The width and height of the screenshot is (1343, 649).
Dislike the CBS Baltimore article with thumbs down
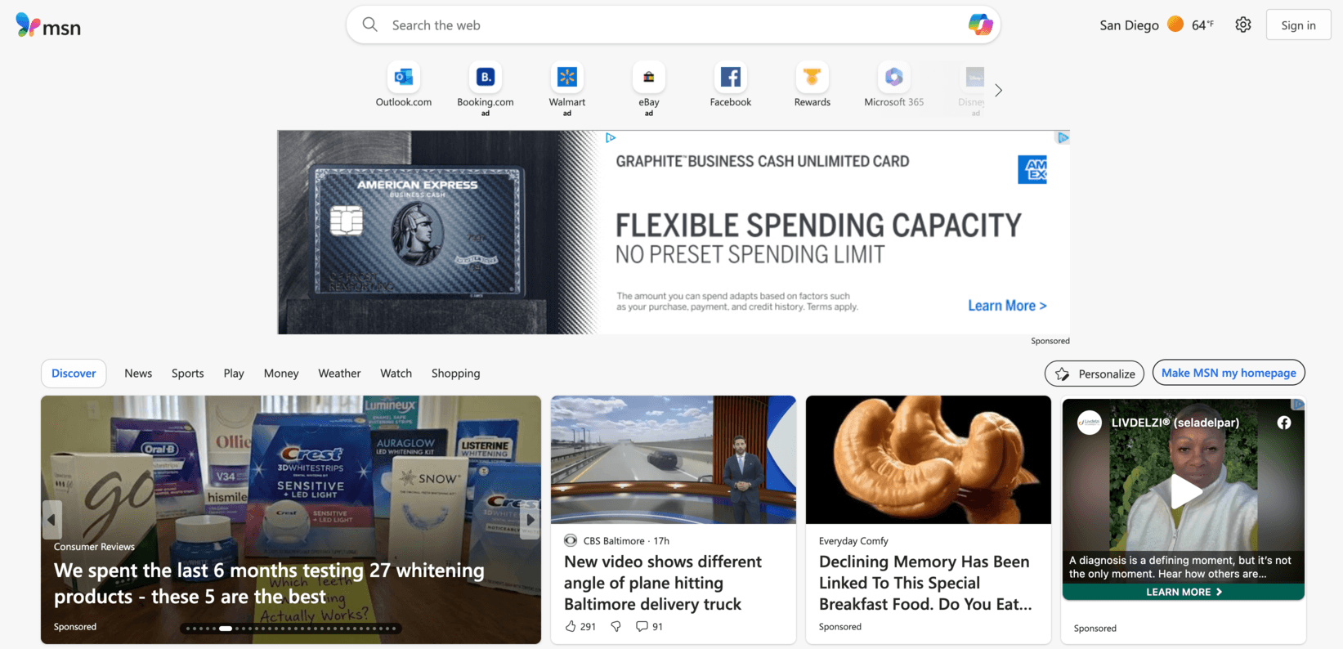point(616,626)
